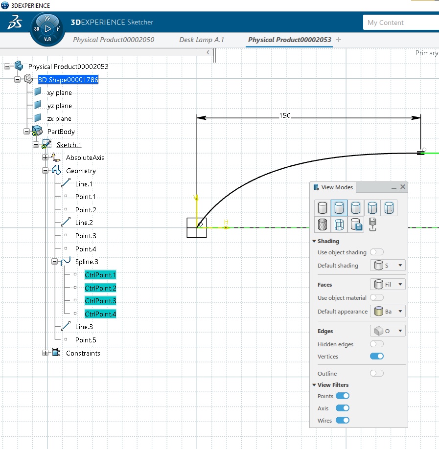
Task: Collapse the Spline.3 node
Action: (54, 262)
